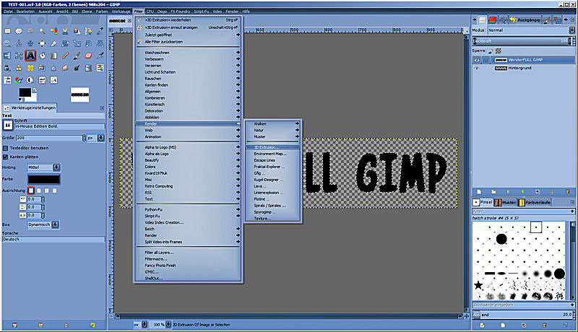Open the Channels dock tab
The height and width of the screenshot is (332, 578).
[493, 20]
